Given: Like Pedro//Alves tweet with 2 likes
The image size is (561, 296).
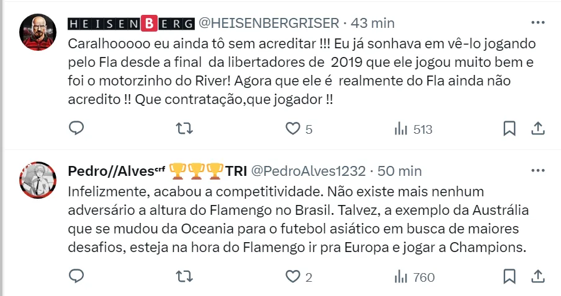Looking at the screenshot, I should pyautogui.click(x=298, y=277).
